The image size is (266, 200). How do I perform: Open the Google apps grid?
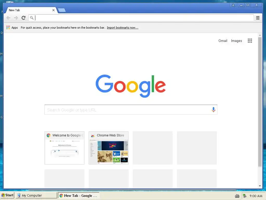click(250, 41)
